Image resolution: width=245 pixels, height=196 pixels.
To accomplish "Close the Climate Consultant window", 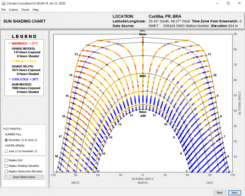I will 239,3.
